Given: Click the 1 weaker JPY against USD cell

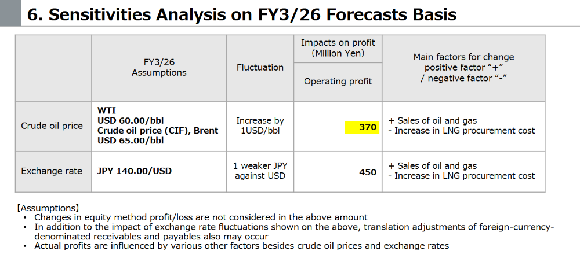Looking at the screenshot, I should click(x=260, y=171).
